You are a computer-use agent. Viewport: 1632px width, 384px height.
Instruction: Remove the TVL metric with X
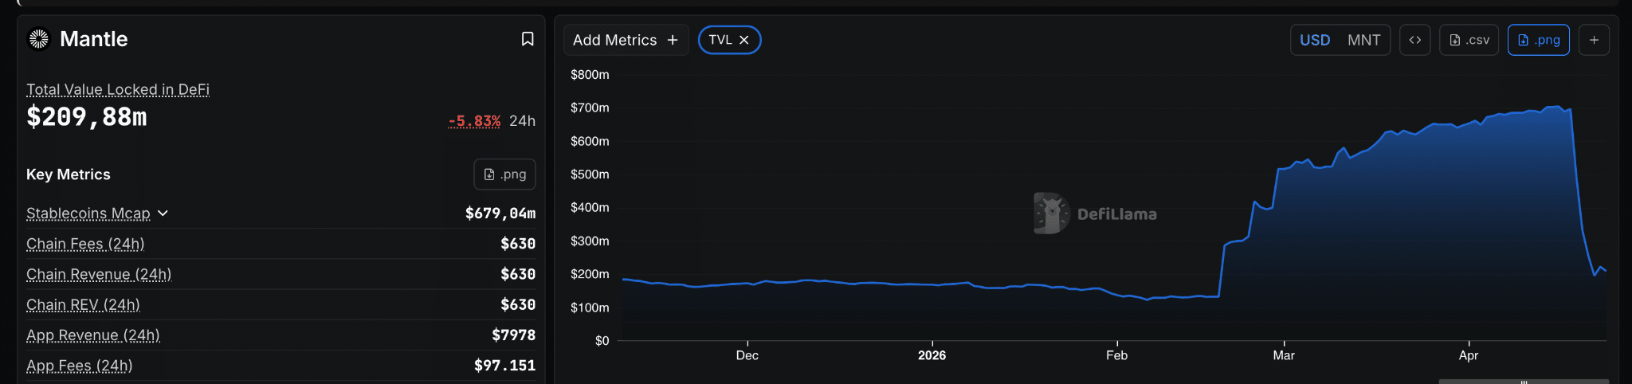[x=744, y=40]
